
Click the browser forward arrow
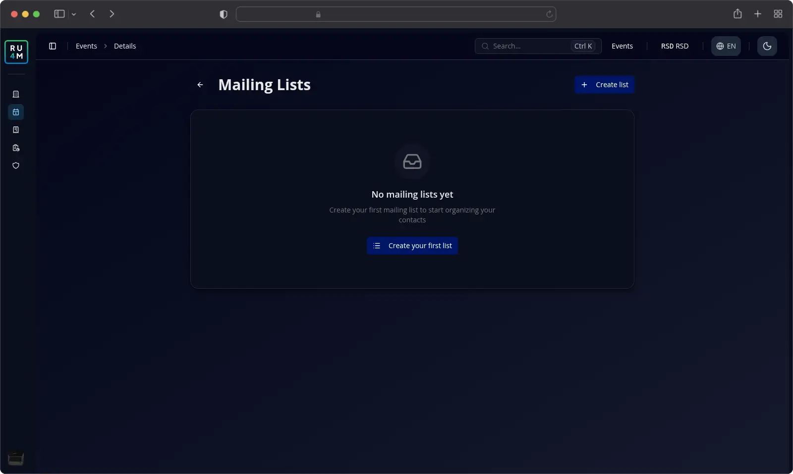112,14
